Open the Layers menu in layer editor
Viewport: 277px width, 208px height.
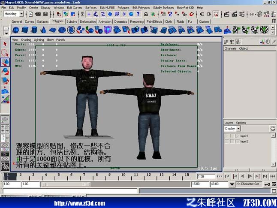coord(229,123)
